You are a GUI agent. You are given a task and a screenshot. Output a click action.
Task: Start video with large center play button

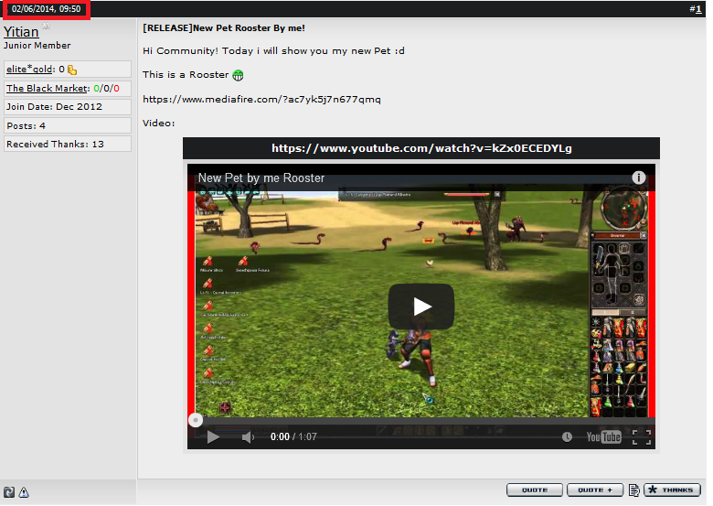click(421, 307)
